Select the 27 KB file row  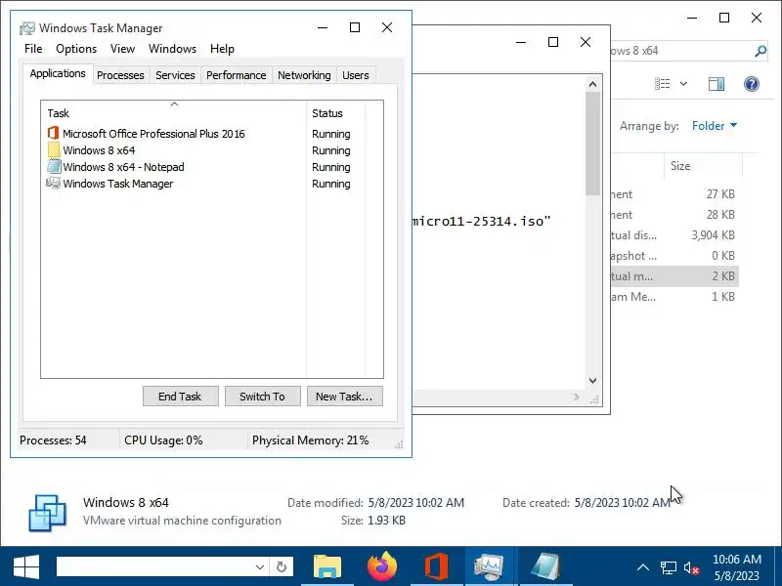coord(673,194)
